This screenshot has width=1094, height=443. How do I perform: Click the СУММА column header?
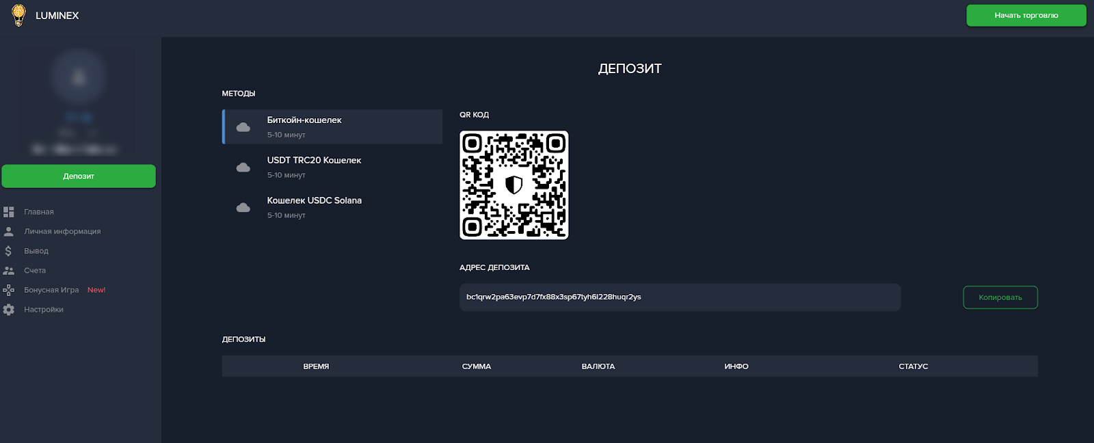coord(477,366)
